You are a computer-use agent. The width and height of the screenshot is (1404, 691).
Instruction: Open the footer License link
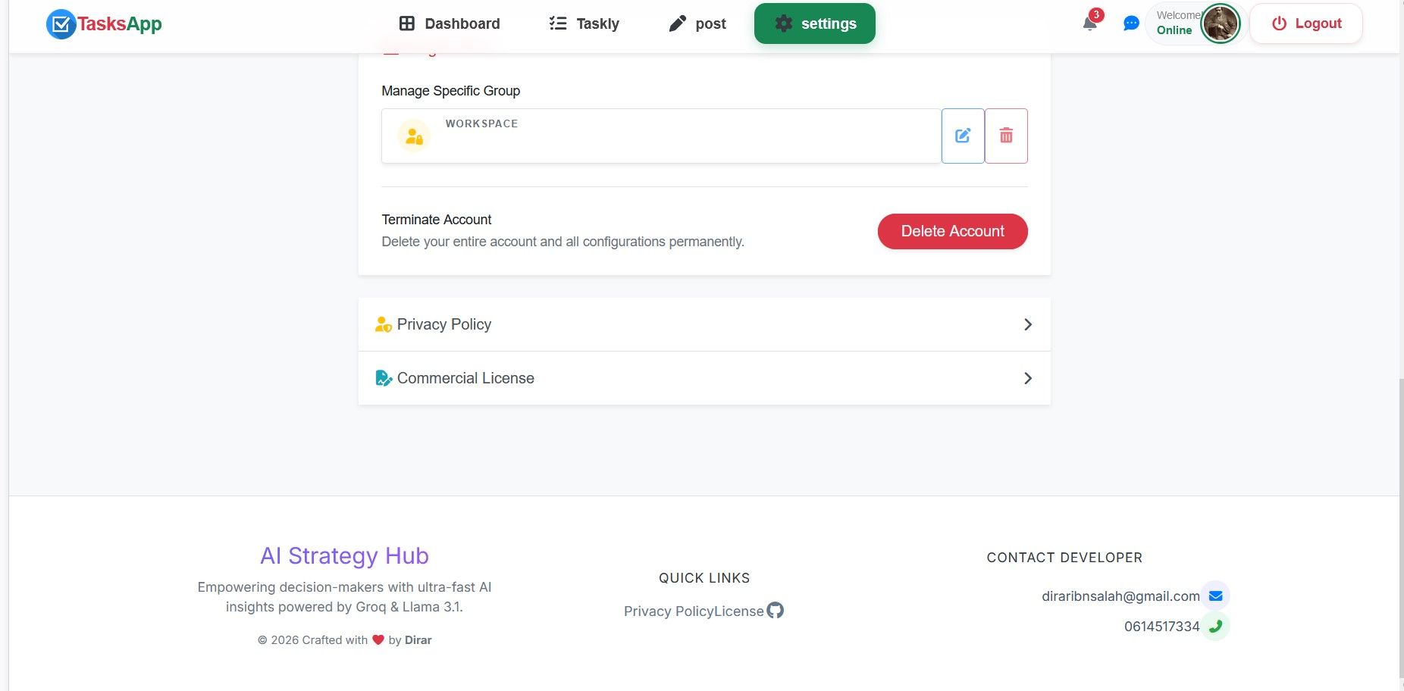pos(740,611)
